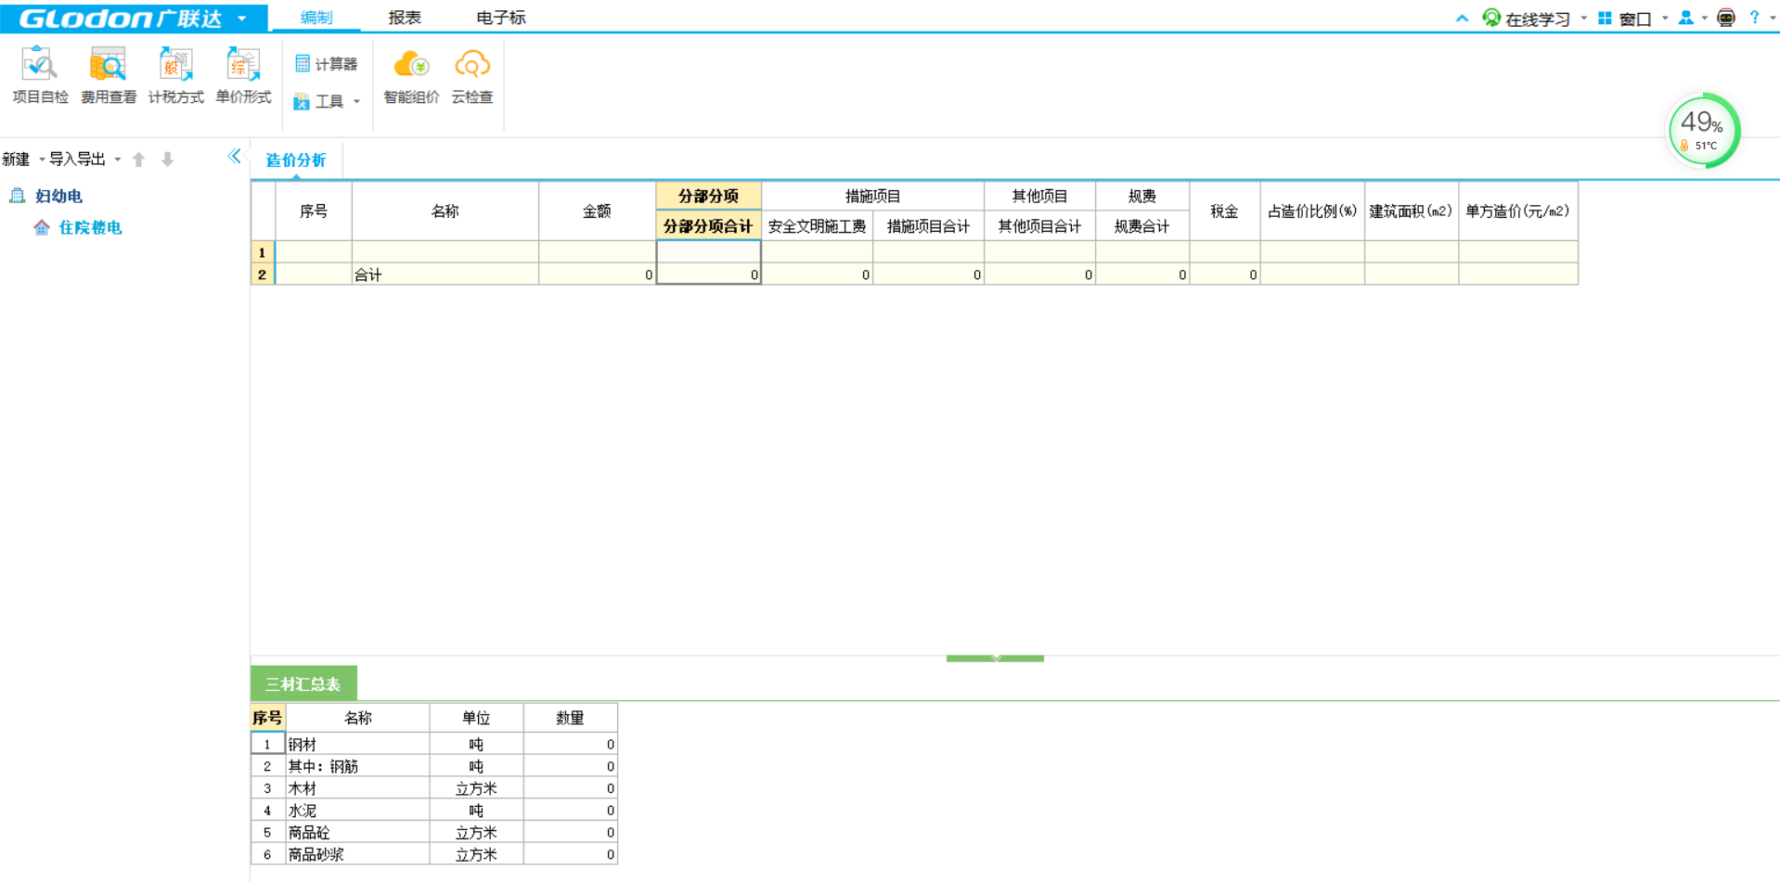Click the 名称 cell in row 1
Viewport: 1780px width, 882px height.
[445, 252]
